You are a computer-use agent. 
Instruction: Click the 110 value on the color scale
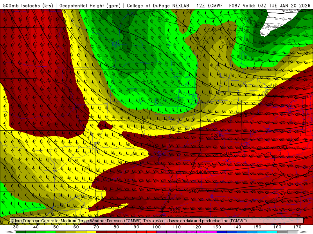coord(177,227)
